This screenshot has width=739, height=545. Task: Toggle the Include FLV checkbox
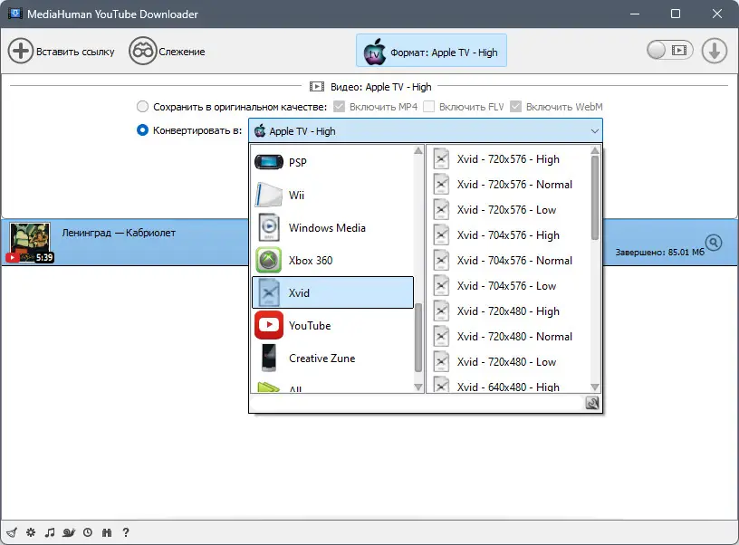[x=428, y=107]
